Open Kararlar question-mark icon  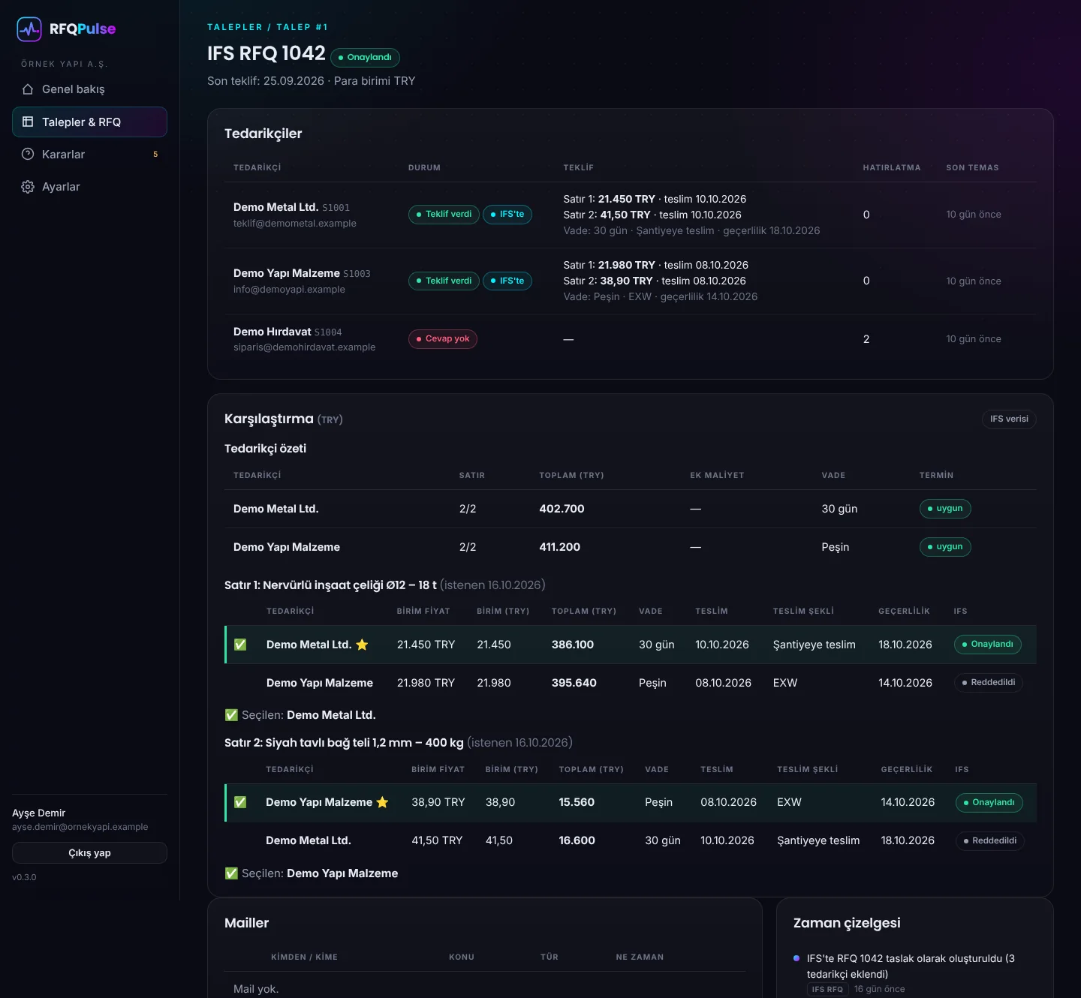[x=28, y=154]
